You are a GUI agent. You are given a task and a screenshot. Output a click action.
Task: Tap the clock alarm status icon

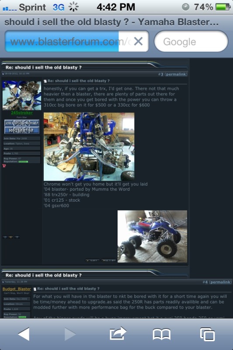tap(185, 7)
